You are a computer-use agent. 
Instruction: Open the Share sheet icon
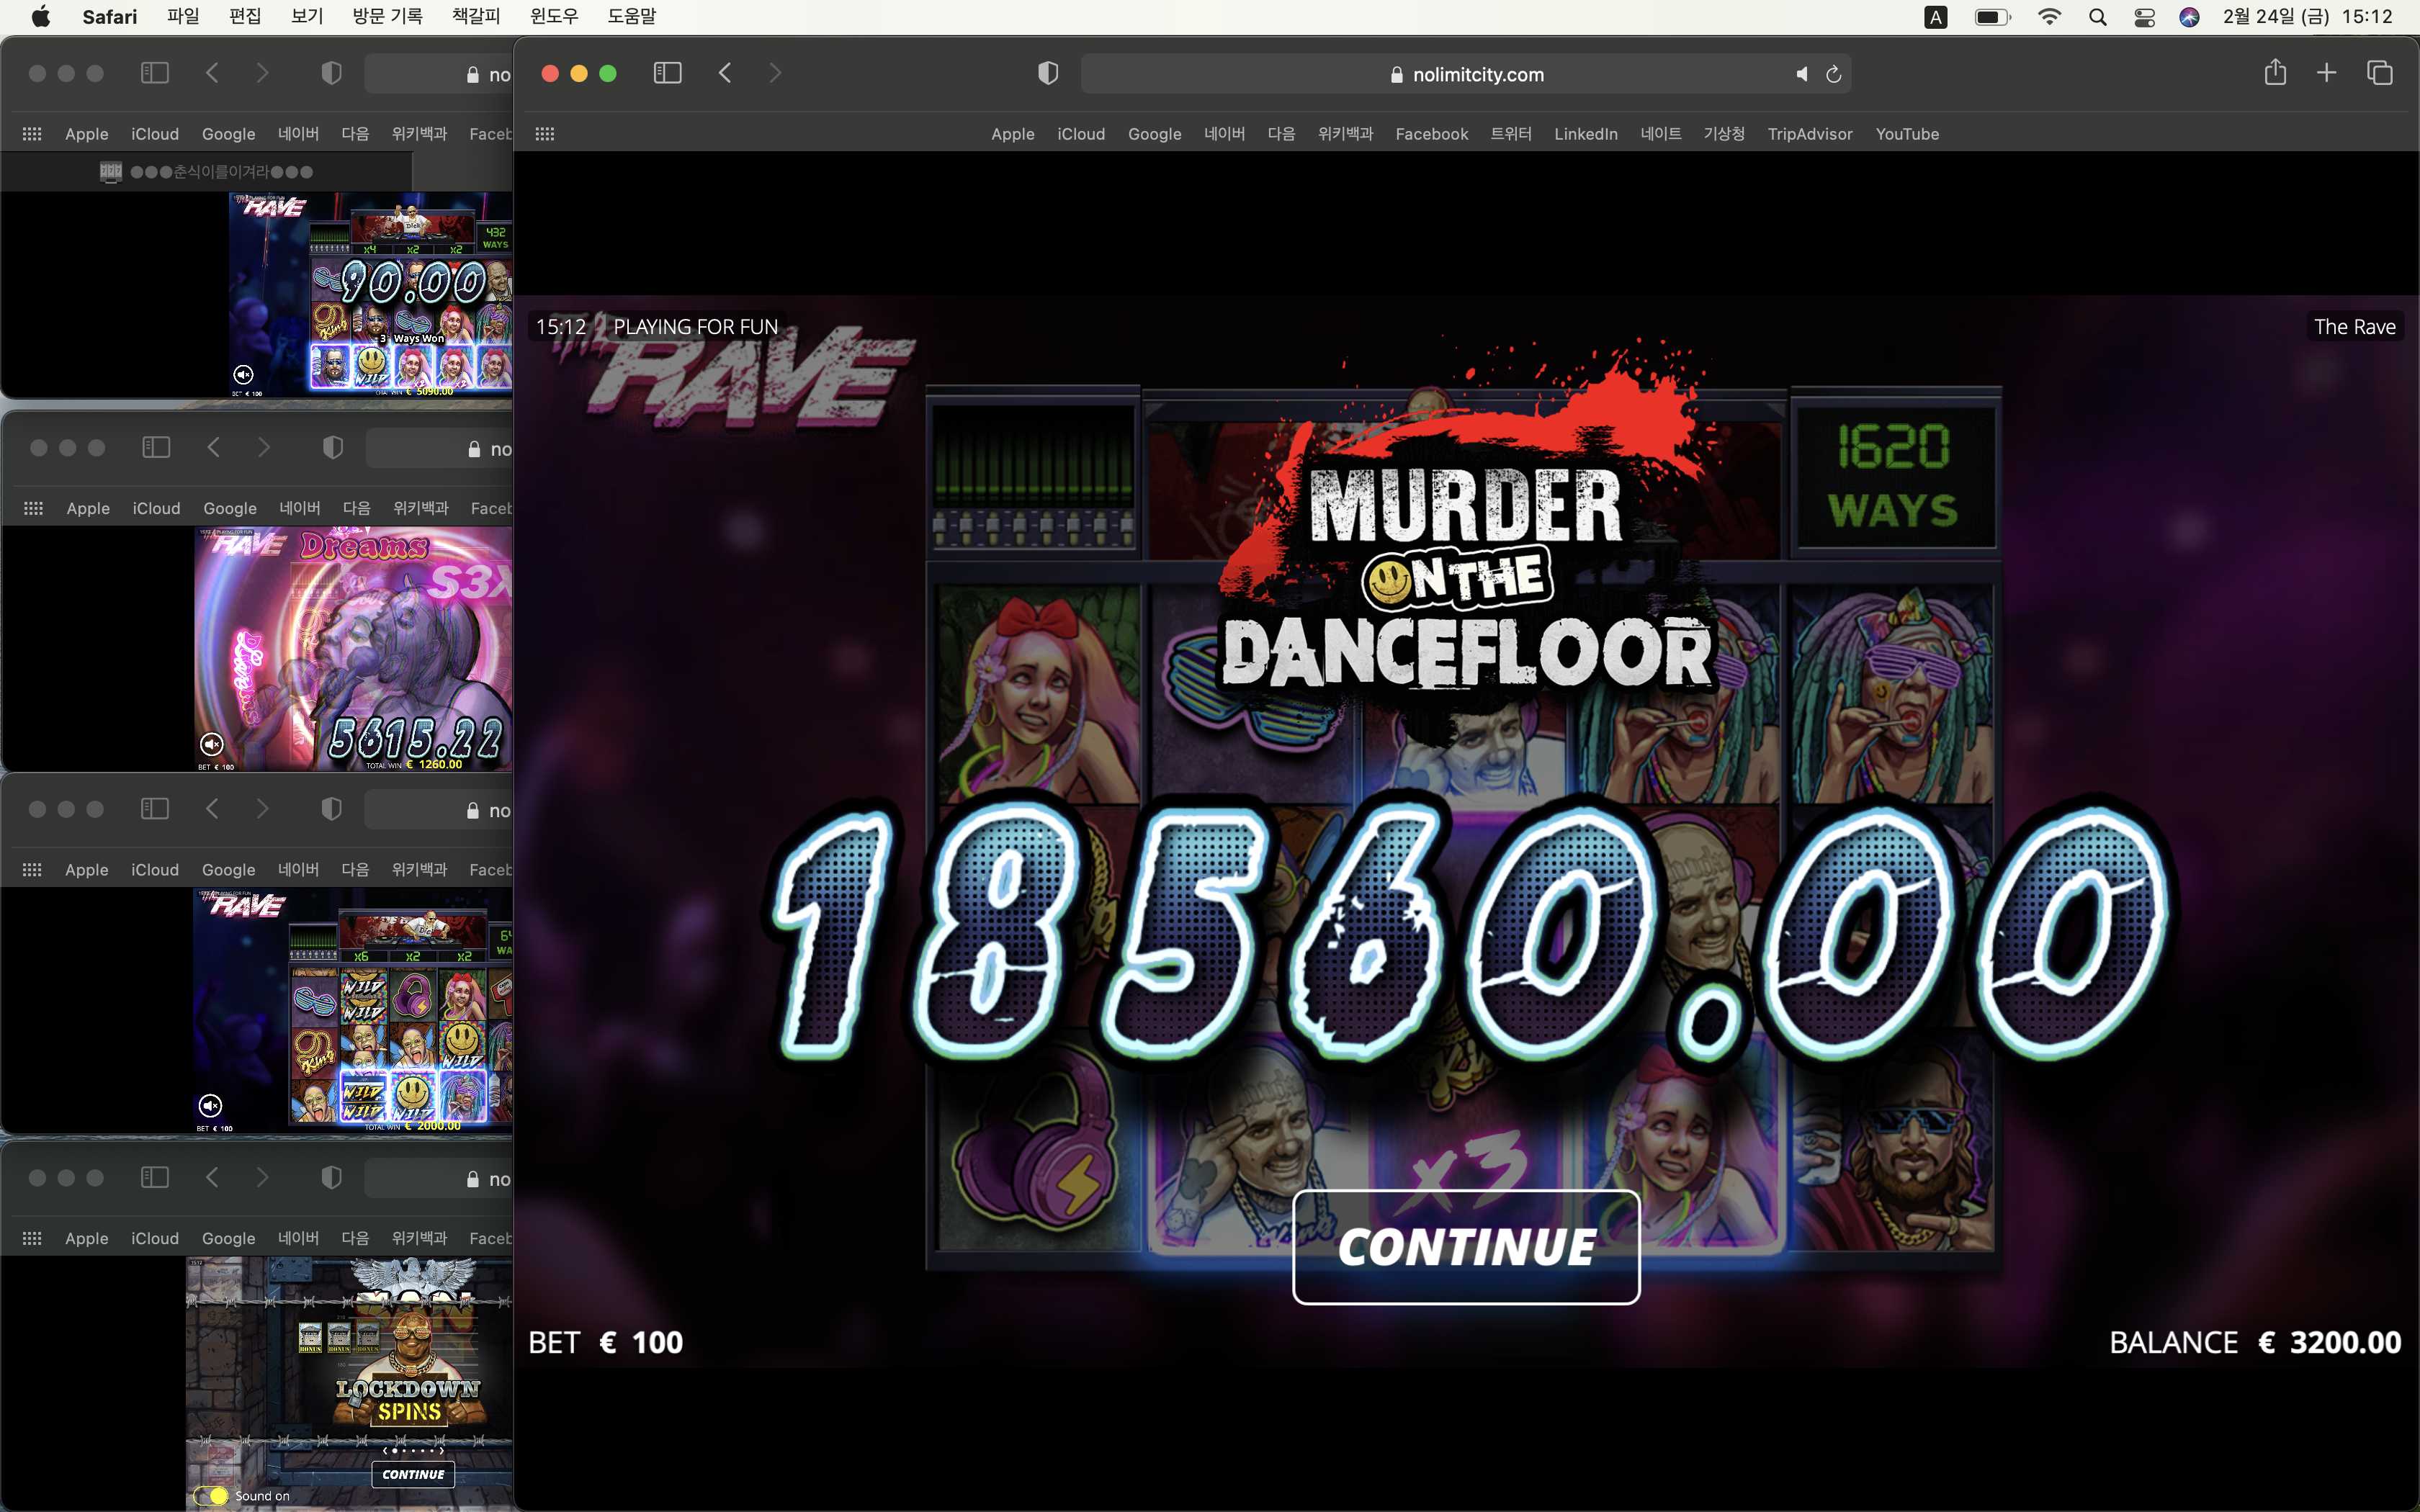[2275, 72]
